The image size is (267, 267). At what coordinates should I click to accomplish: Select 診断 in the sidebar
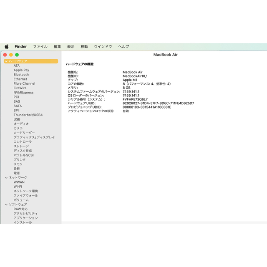click(17, 169)
